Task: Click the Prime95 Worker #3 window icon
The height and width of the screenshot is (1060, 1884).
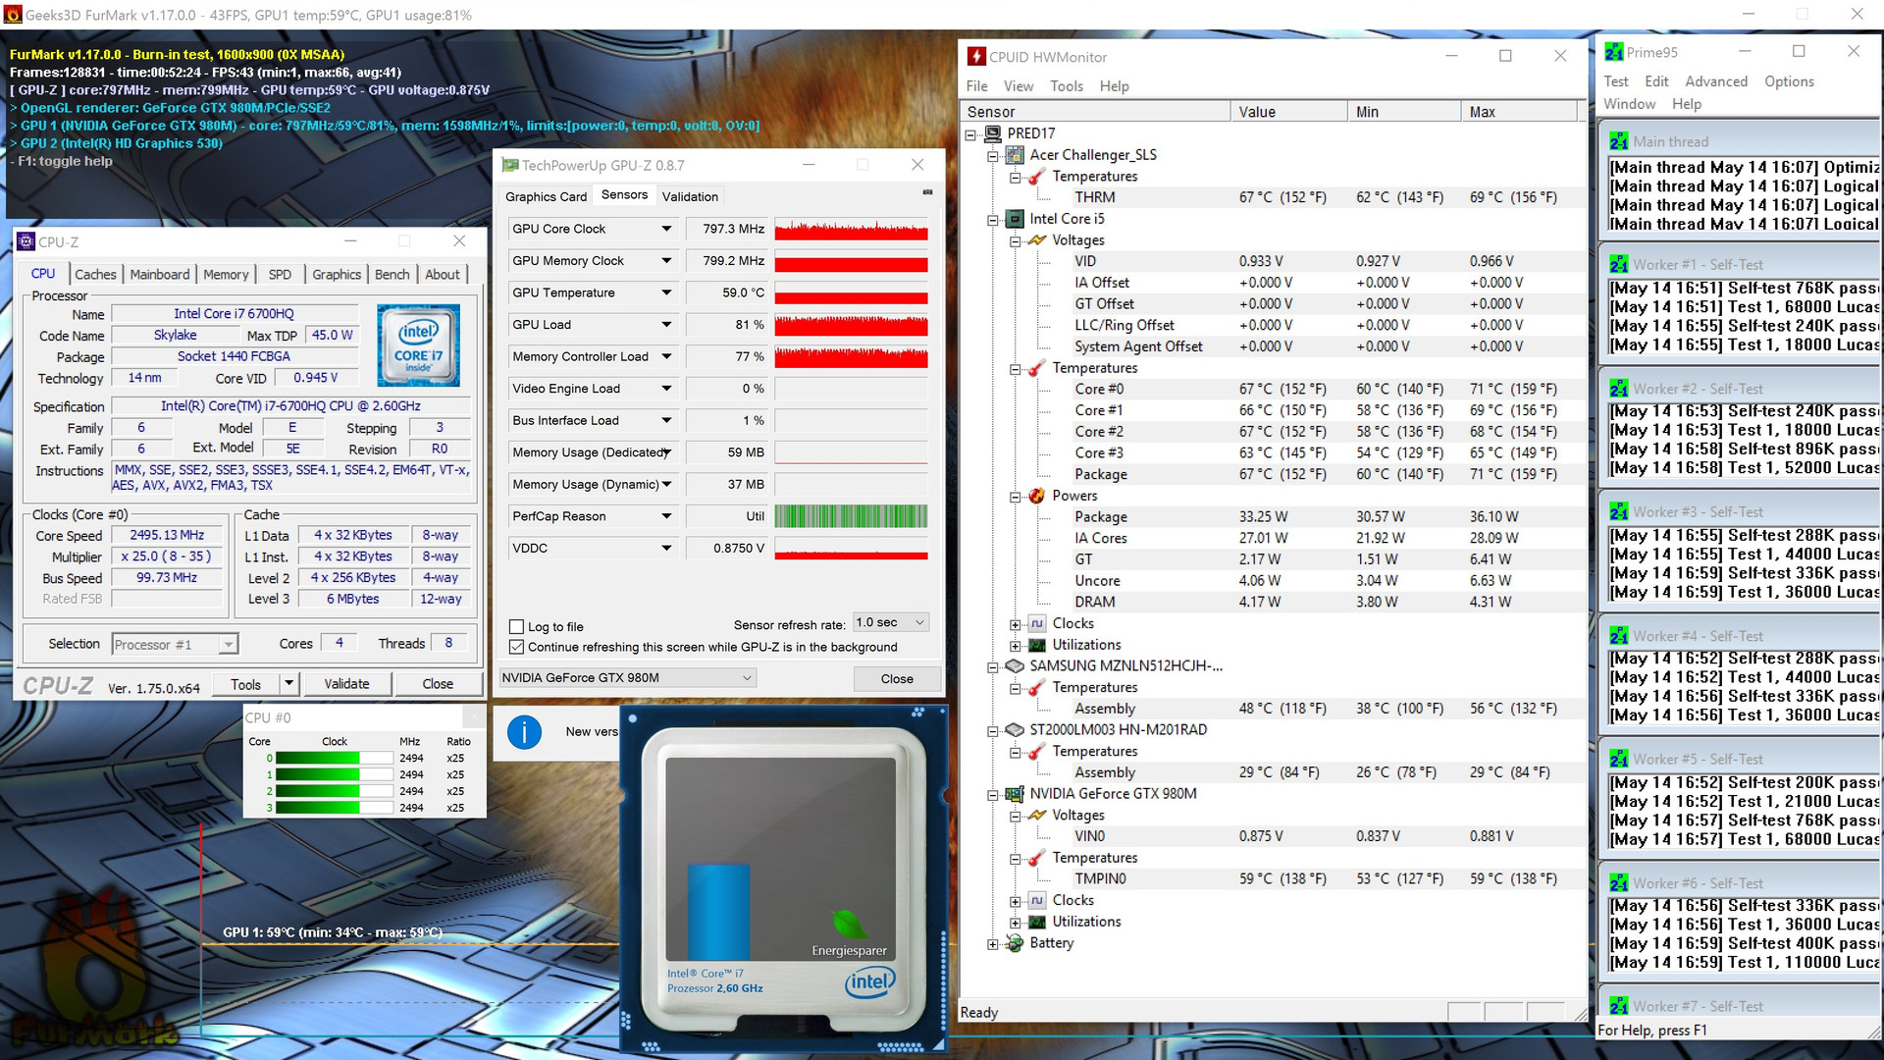Action: click(1618, 512)
